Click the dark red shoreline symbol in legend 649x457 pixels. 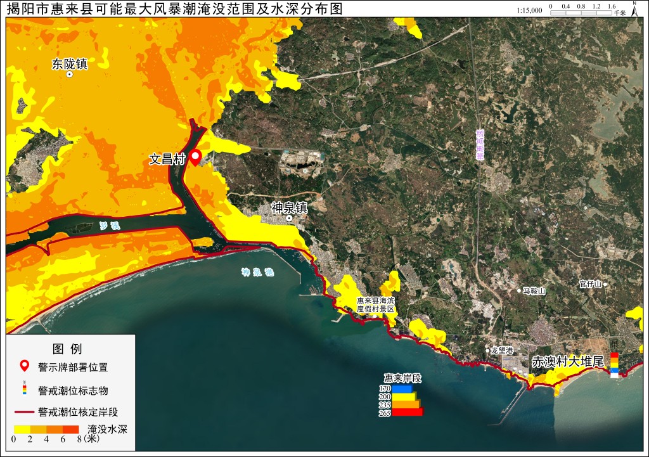click(24, 412)
